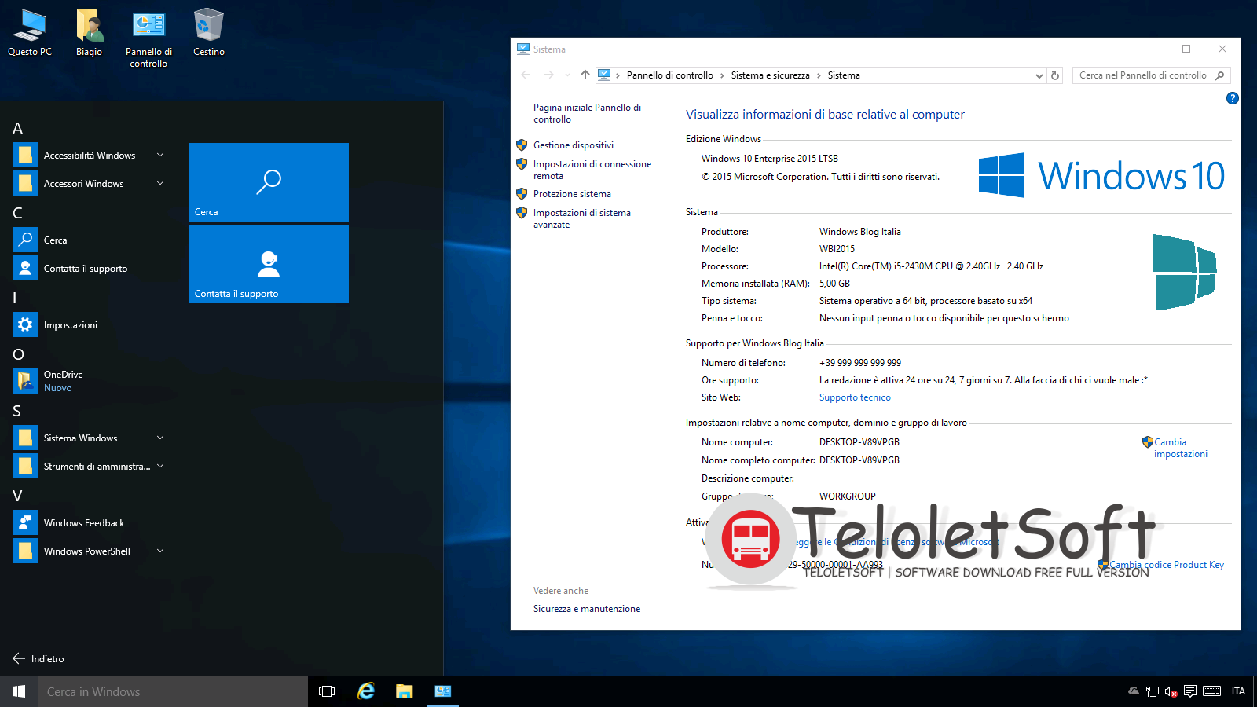Image resolution: width=1257 pixels, height=707 pixels.
Task: Open Impostazioni di sistema avanzate
Action: tap(582, 218)
